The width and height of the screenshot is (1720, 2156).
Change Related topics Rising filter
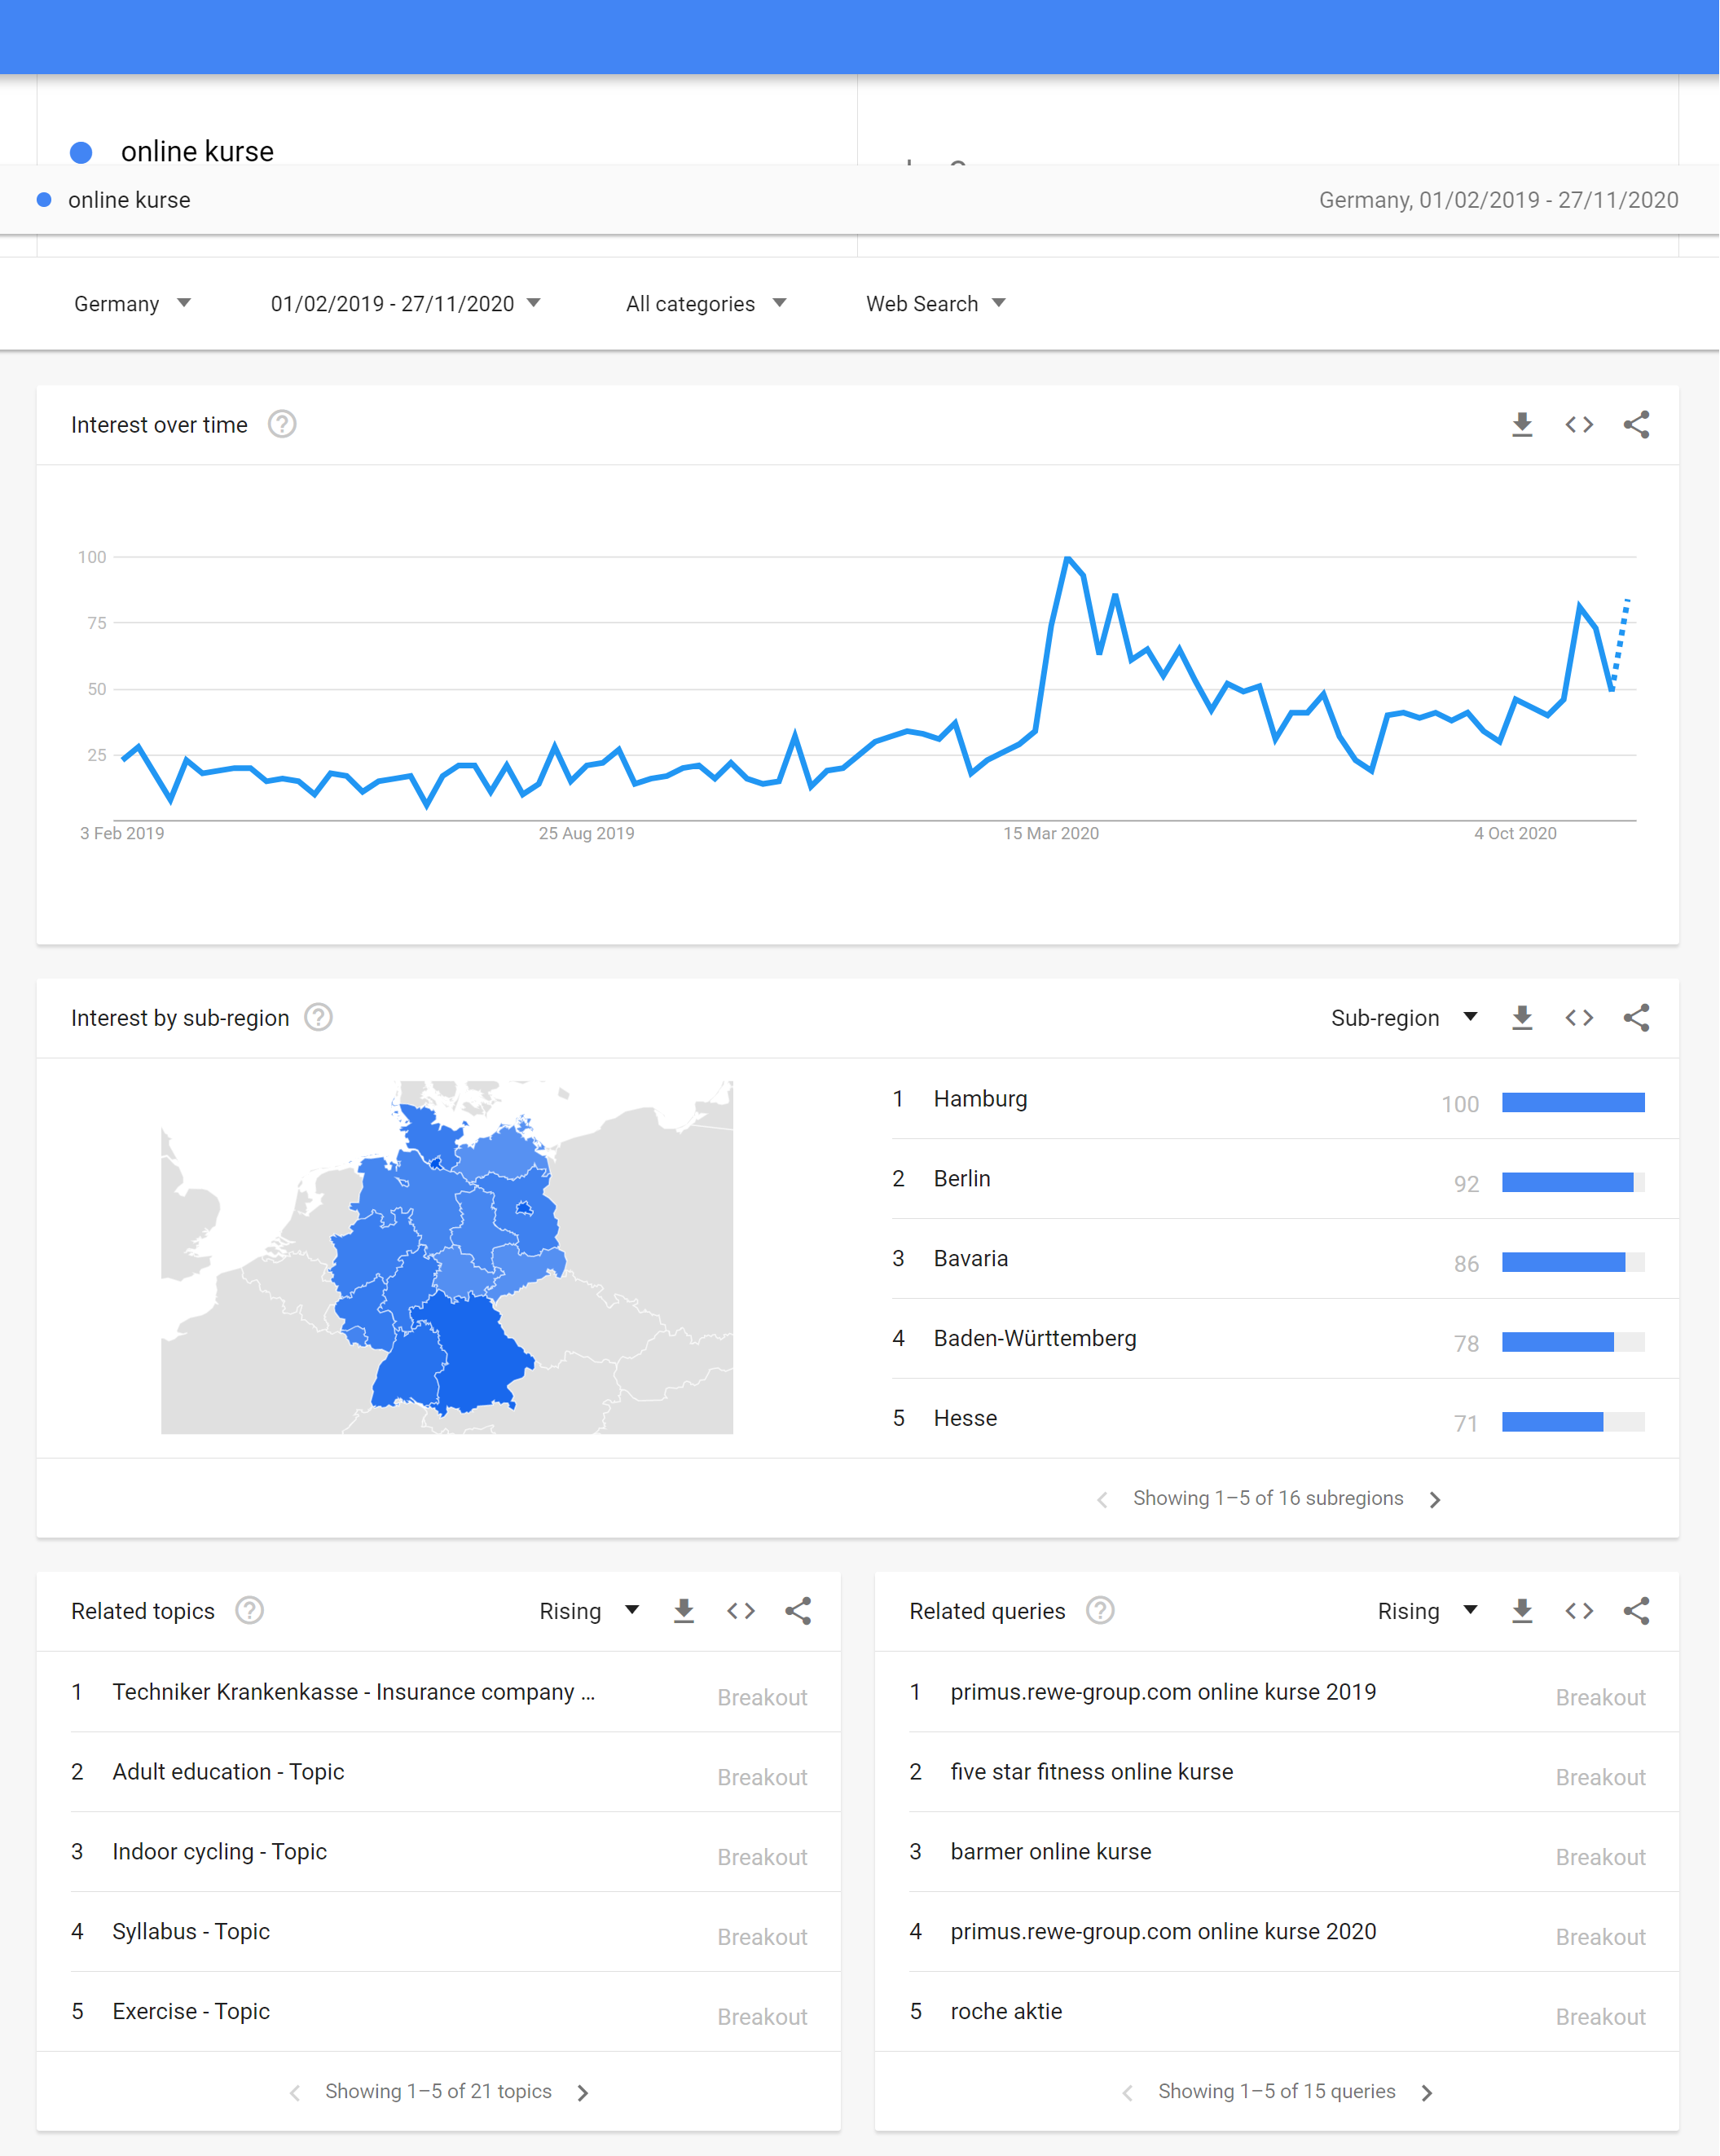(589, 1611)
